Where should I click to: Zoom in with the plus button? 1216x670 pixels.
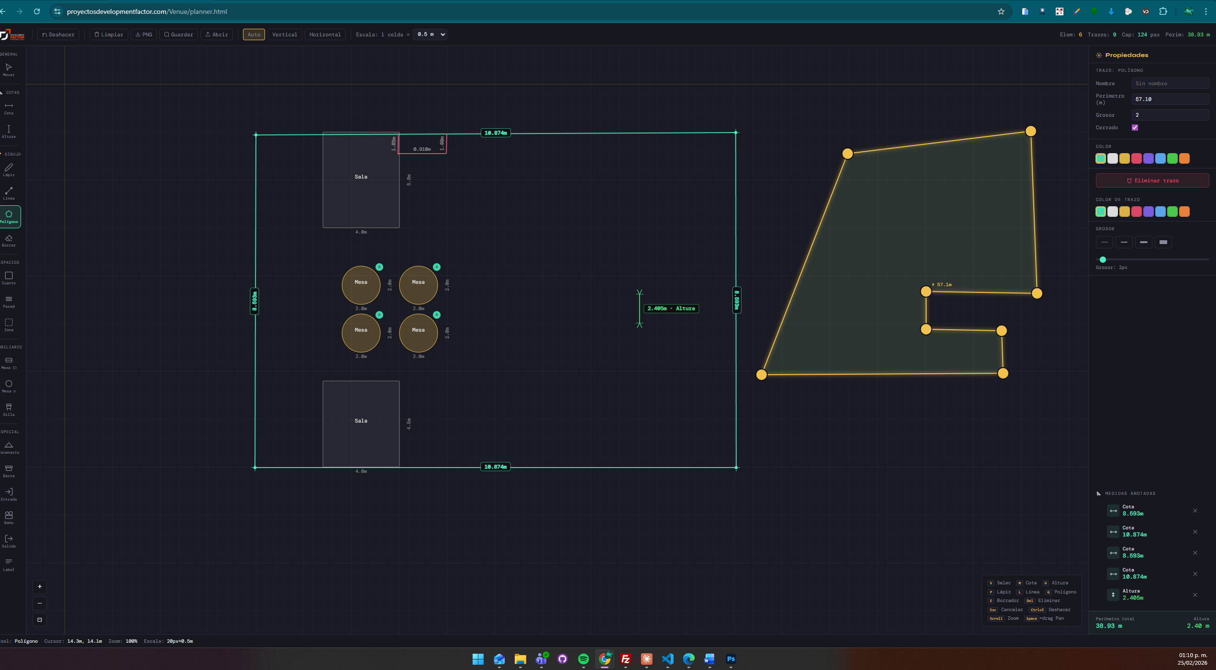(x=40, y=587)
